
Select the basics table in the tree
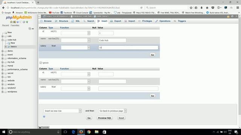coord(14,46)
